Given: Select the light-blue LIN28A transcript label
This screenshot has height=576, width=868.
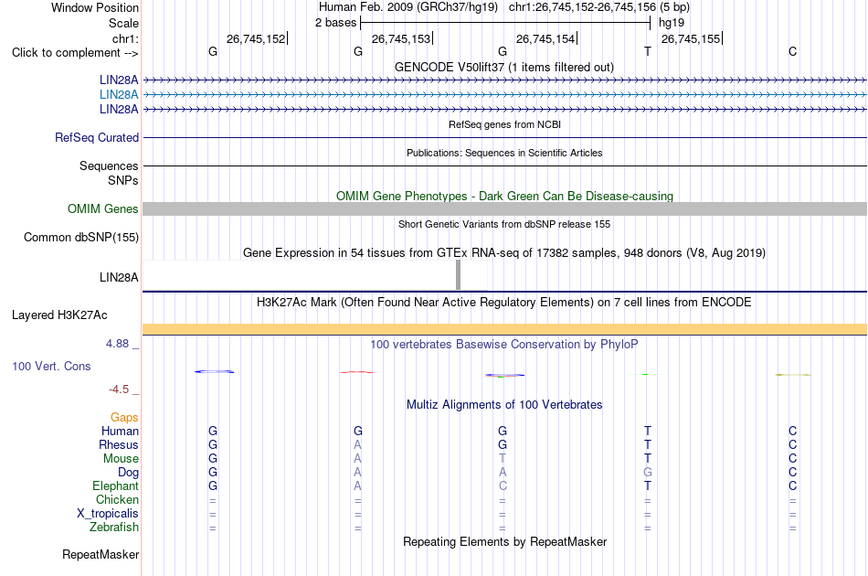Looking at the screenshot, I should pos(119,95).
